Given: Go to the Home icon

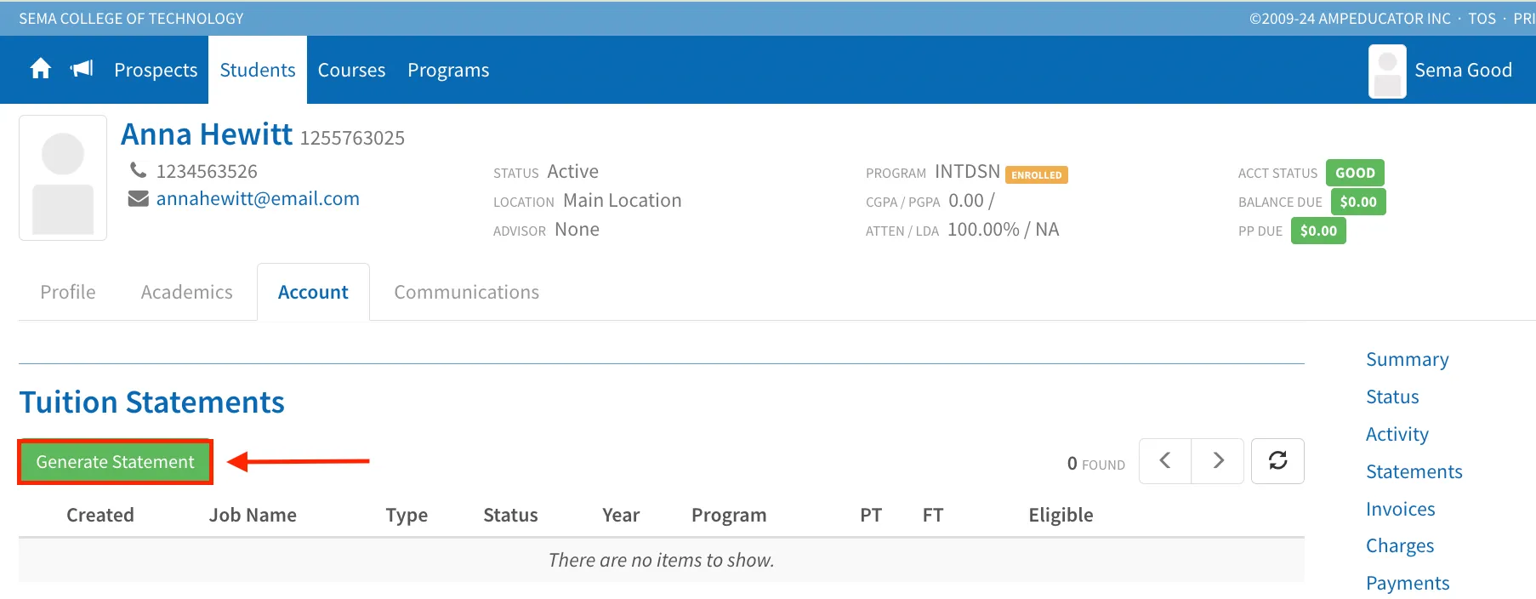Looking at the screenshot, I should (x=40, y=69).
